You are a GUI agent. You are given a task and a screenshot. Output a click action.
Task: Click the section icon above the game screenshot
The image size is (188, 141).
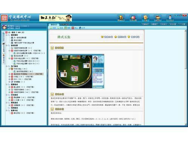pyautogui.click(x=52, y=48)
